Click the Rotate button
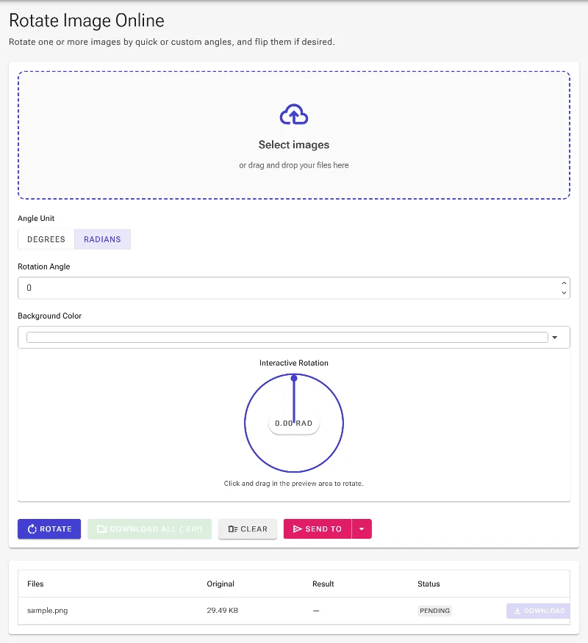 click(x=49, y=529)
